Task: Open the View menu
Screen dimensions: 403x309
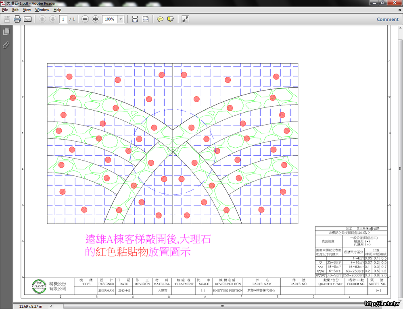Action: (x=27, y=10)
